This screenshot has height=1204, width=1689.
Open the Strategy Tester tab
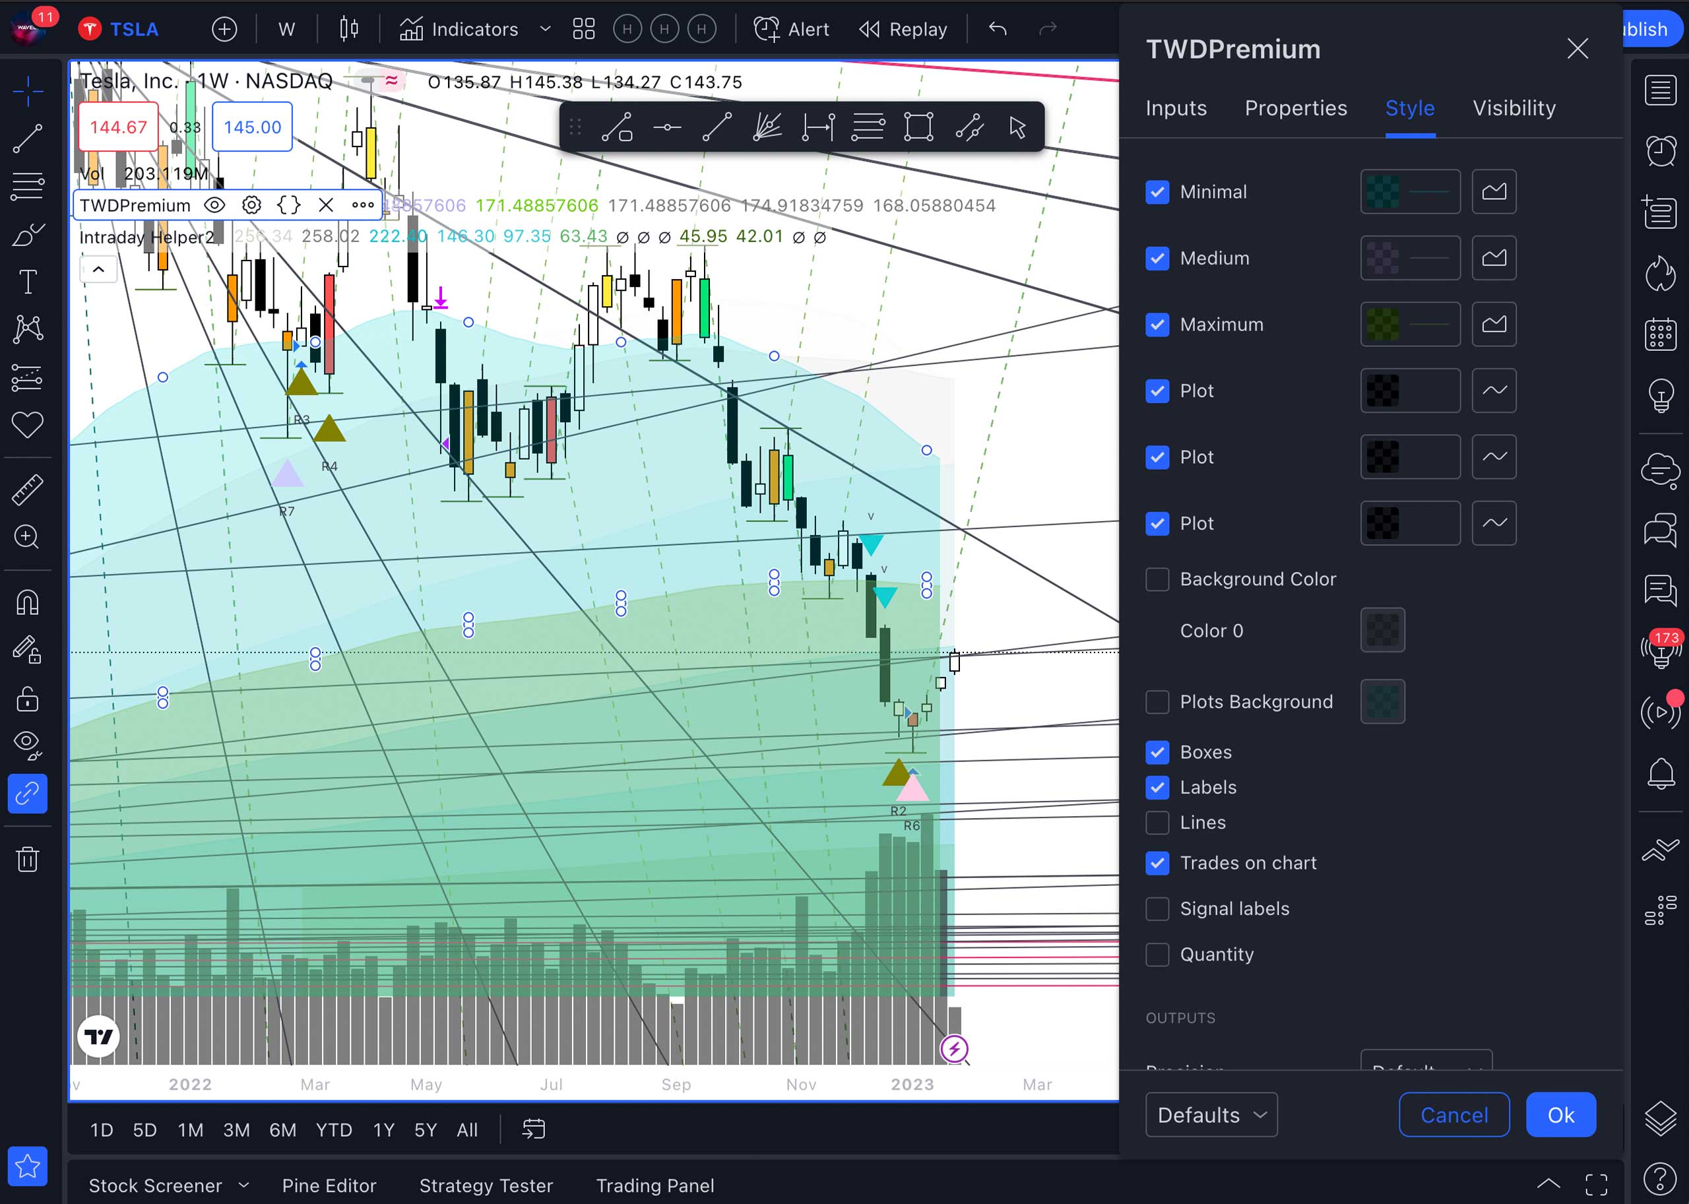(486, 1186)
